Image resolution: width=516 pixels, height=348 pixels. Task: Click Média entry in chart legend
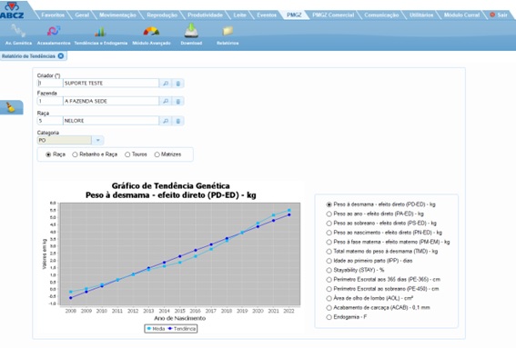(156, 329)
